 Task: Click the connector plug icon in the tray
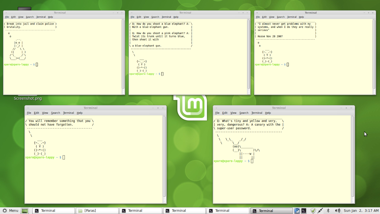[x=320, y=211]
